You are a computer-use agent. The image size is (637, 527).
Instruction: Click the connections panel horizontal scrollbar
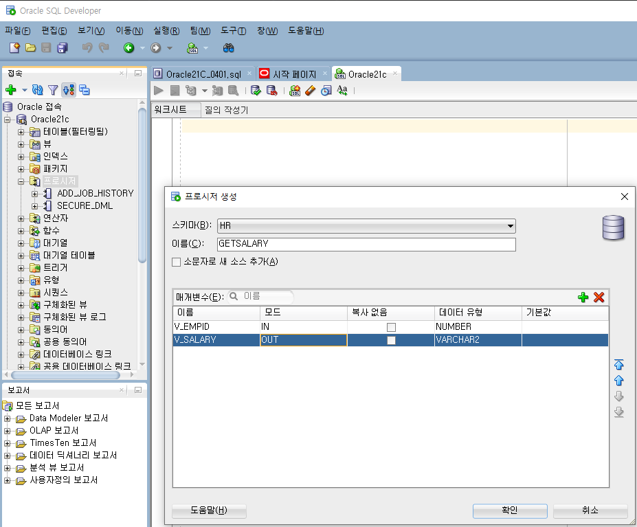tap(65, 375)
